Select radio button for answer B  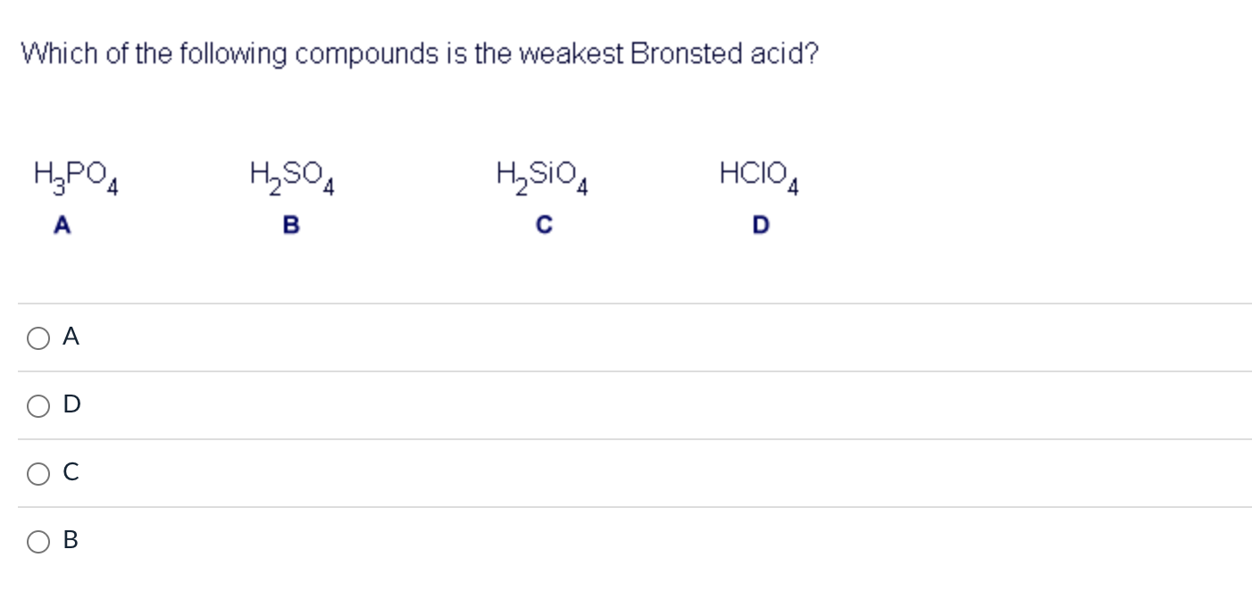pos(38,540)
